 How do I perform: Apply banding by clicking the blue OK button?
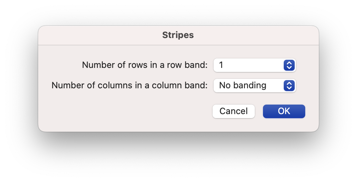[284, 111]
